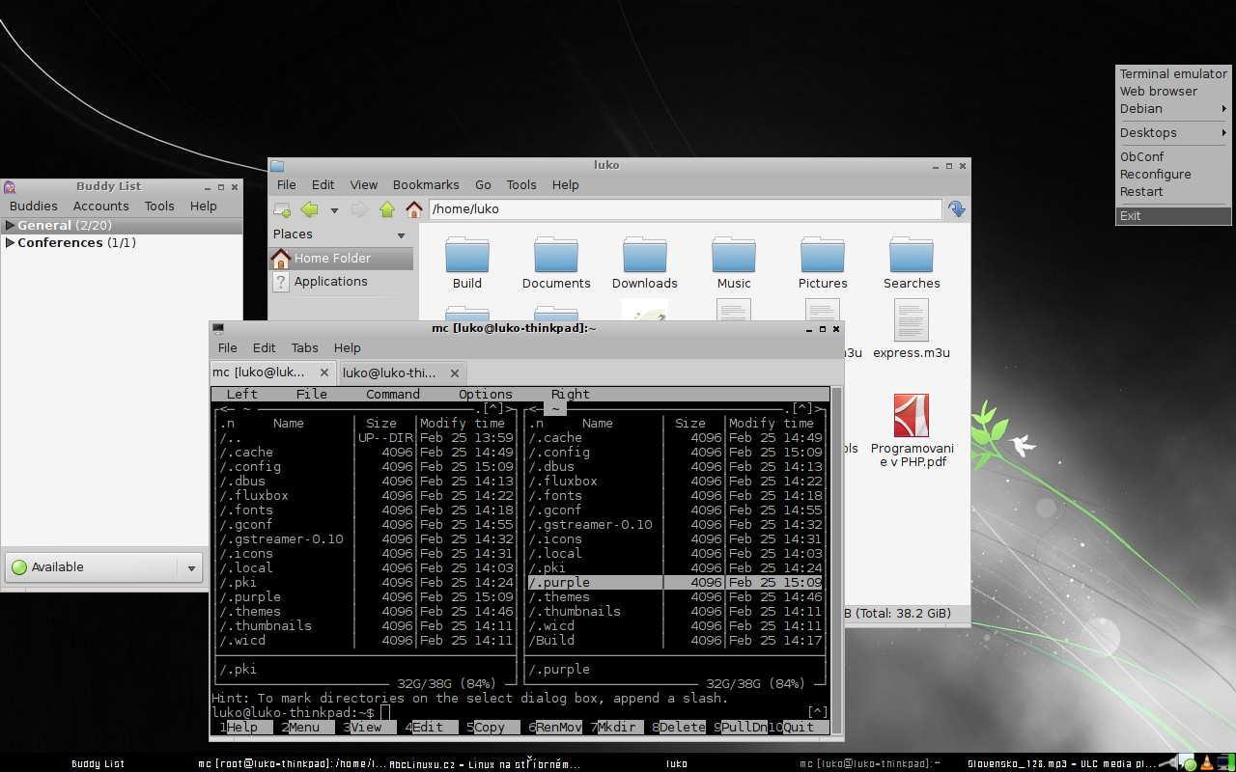
Task: Expand the Debian submenu
Action: click(x=1173, y=109)
